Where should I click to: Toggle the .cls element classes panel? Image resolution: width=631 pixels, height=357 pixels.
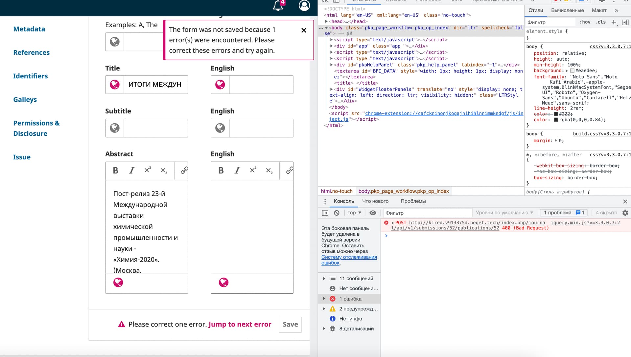601,22
